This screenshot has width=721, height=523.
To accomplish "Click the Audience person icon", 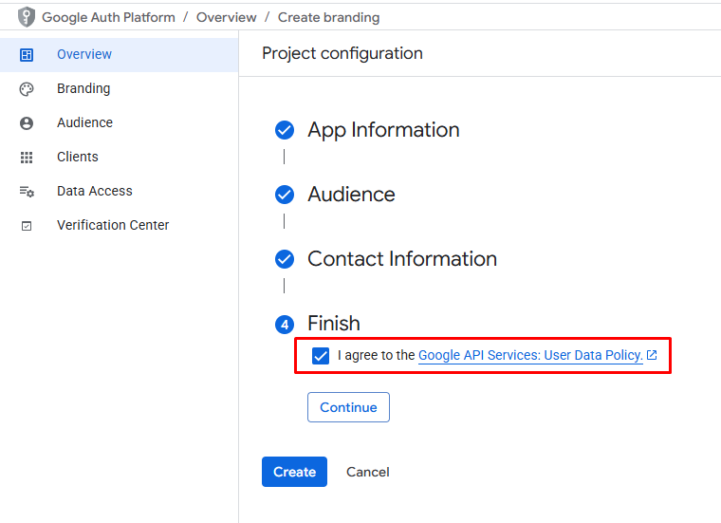I will [27, 122].
